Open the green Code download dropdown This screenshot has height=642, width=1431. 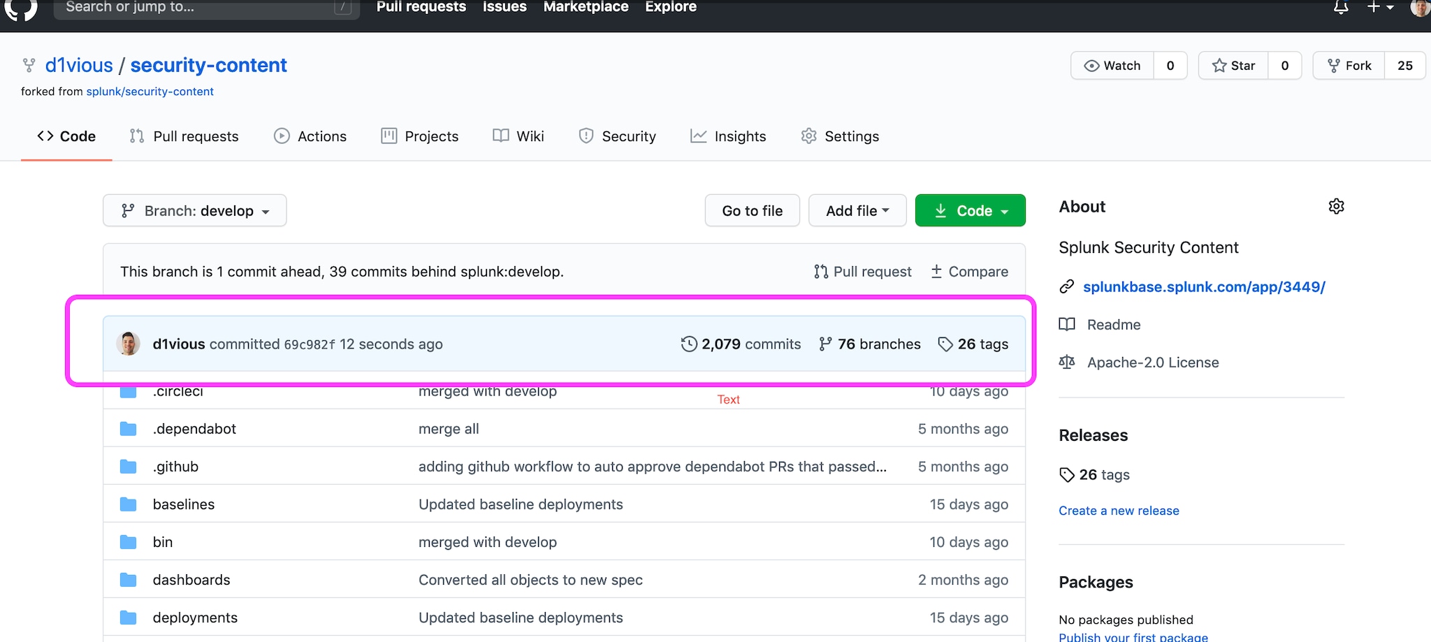tap(971, 210)
